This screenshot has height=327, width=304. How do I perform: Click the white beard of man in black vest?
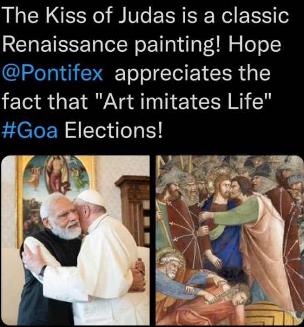click(x=68, y=231)
